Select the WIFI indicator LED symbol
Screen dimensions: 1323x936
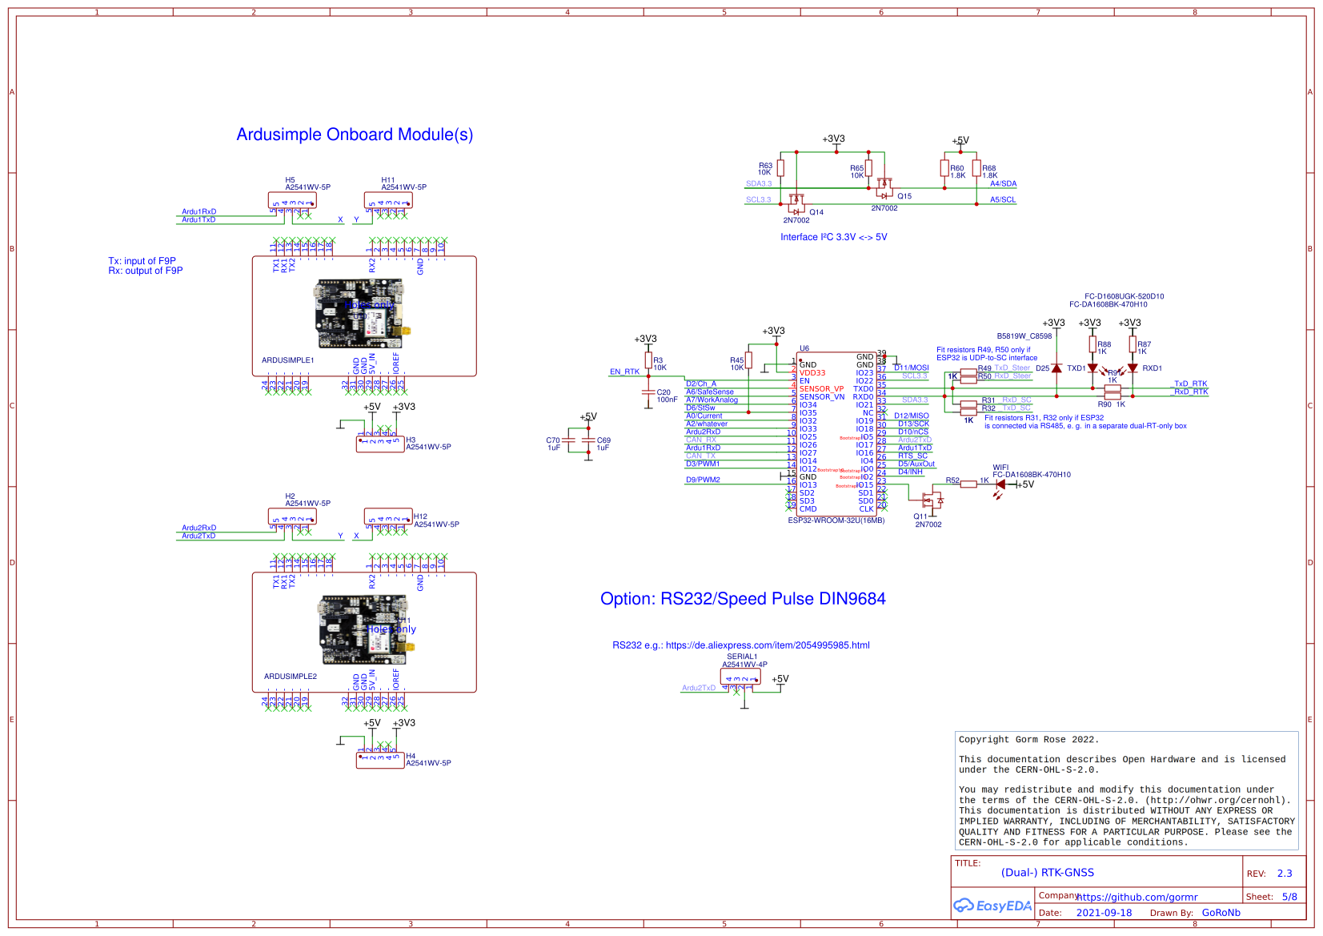(1000, 485)
